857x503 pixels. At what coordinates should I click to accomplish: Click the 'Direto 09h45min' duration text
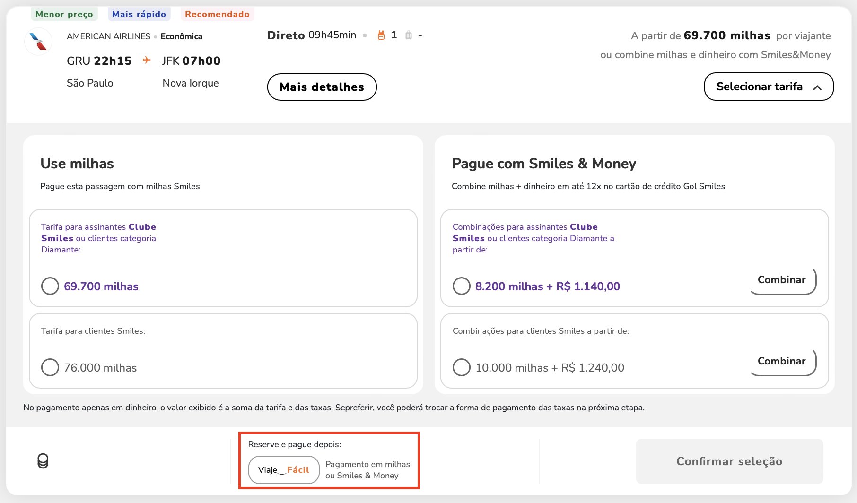coord(312,35)
